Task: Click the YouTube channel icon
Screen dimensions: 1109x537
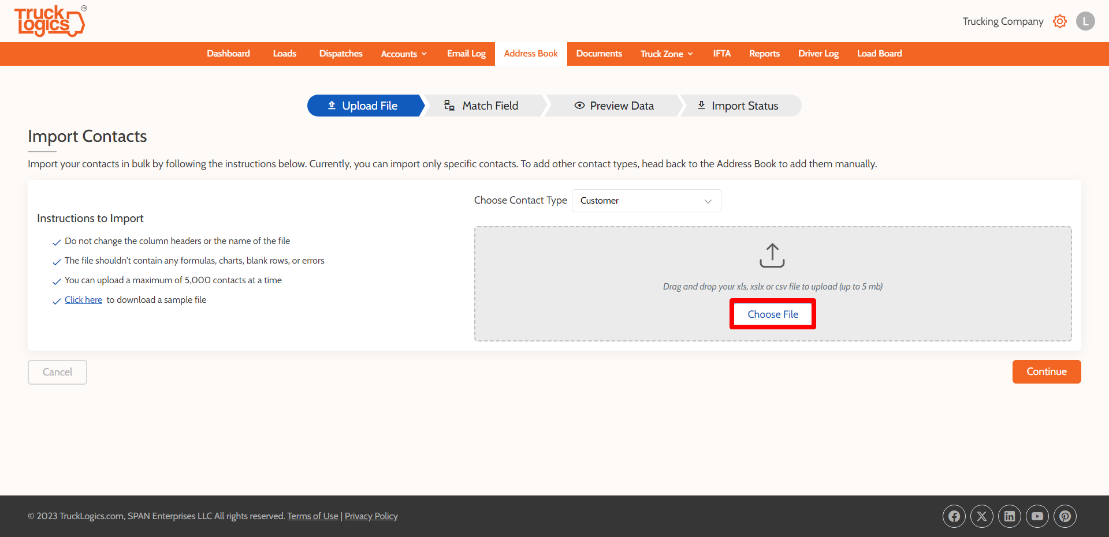Action: [x=1037, y=516]
